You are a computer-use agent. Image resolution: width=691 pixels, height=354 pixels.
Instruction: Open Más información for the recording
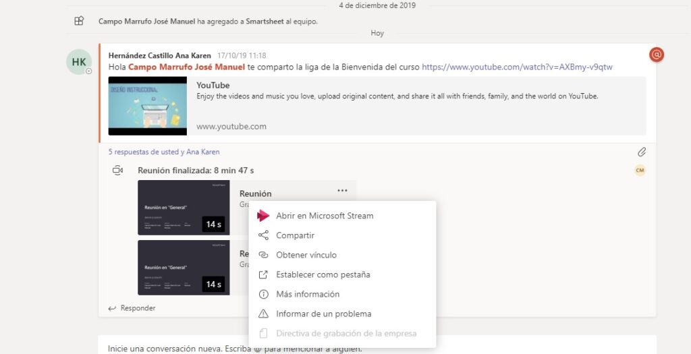pos(307,294)
